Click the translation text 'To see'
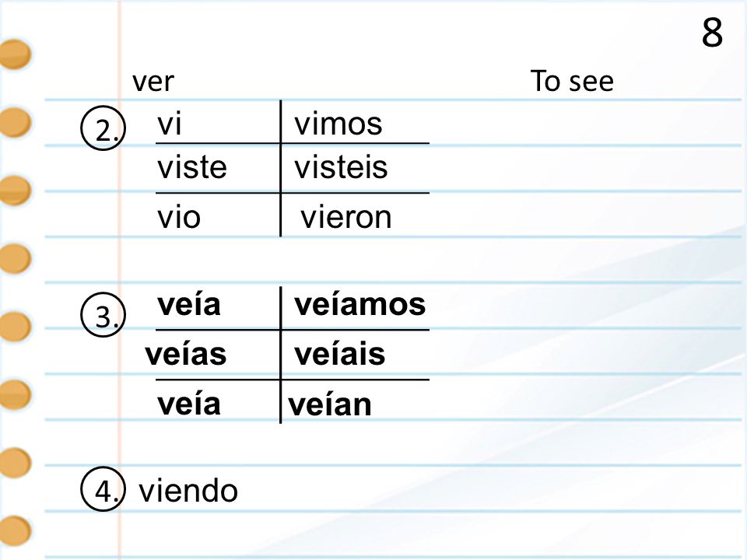Screen dimensions: 747x560 [572, 80]
